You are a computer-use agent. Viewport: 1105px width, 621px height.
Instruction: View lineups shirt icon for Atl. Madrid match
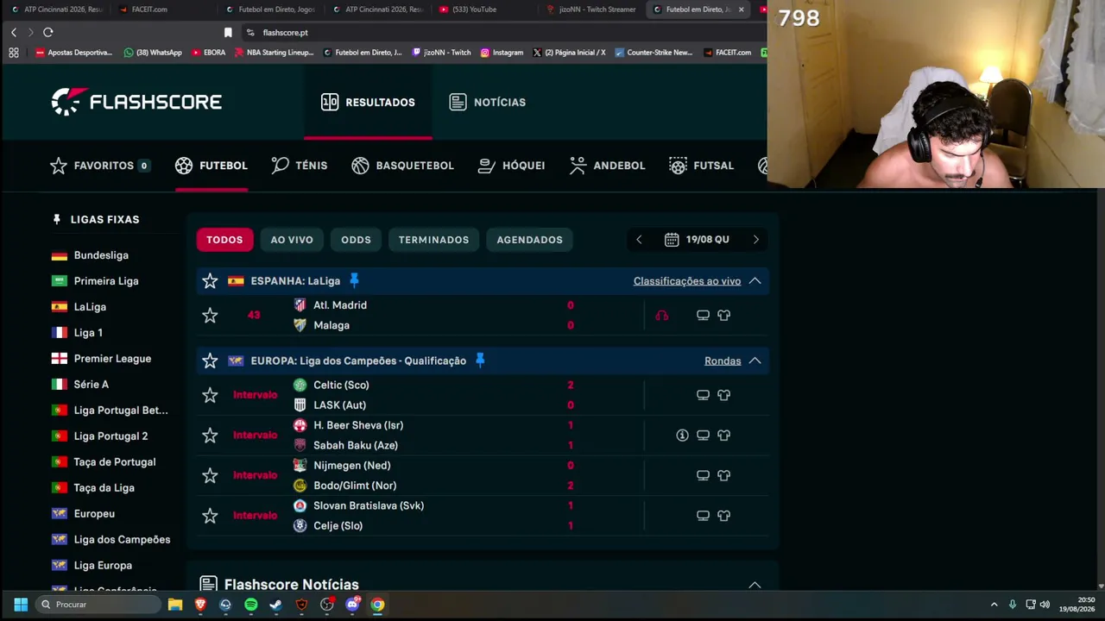point(723,316)
